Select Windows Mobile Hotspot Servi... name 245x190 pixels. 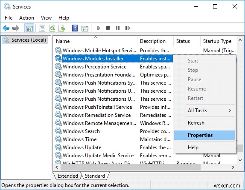pos(99,51)
